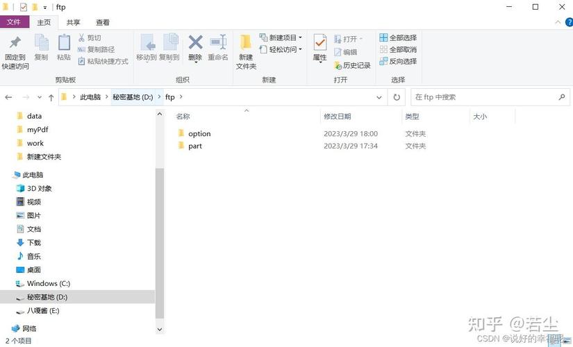Click Pin to Quick Access icon
573x347 pixels.
tap(15, 43)
